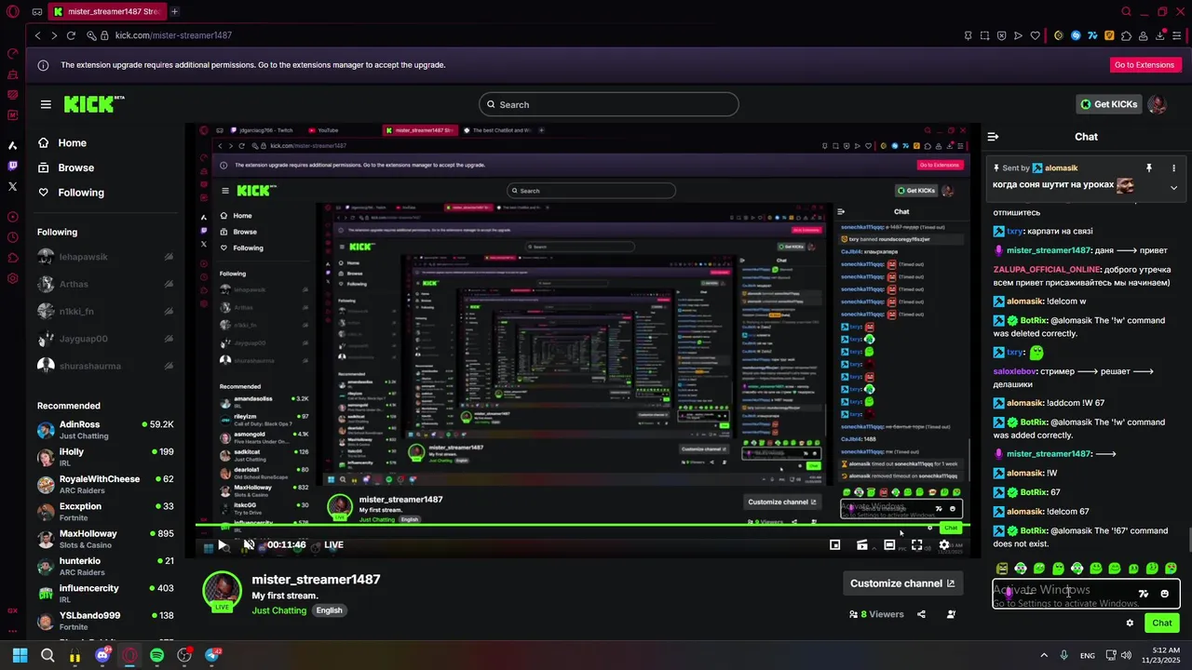Open RoyaleWithCheese recommended channel

pos(105,485)
